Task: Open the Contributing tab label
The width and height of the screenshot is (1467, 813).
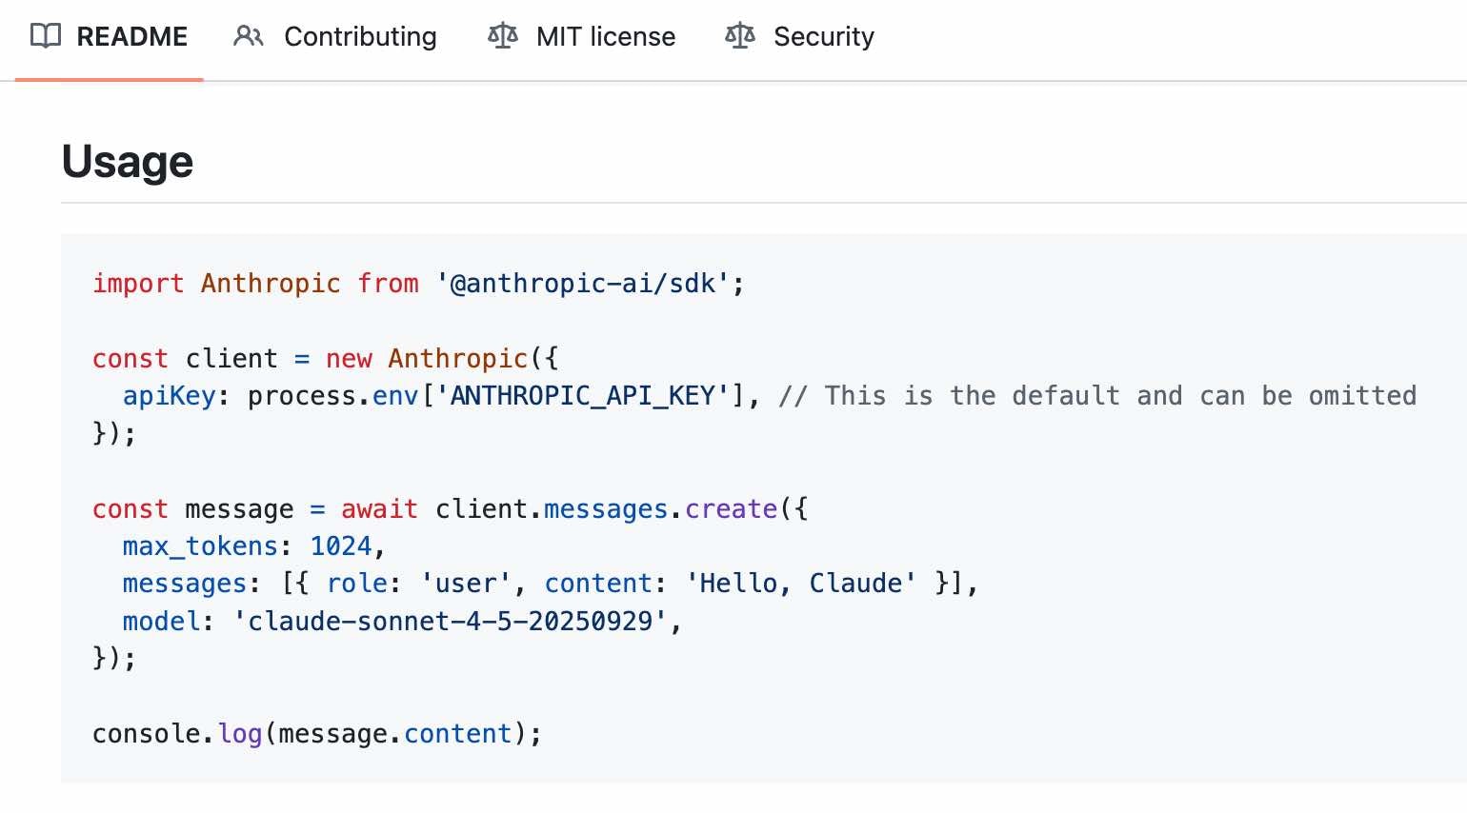Action: pyautogui.click(x=360, y=36)
